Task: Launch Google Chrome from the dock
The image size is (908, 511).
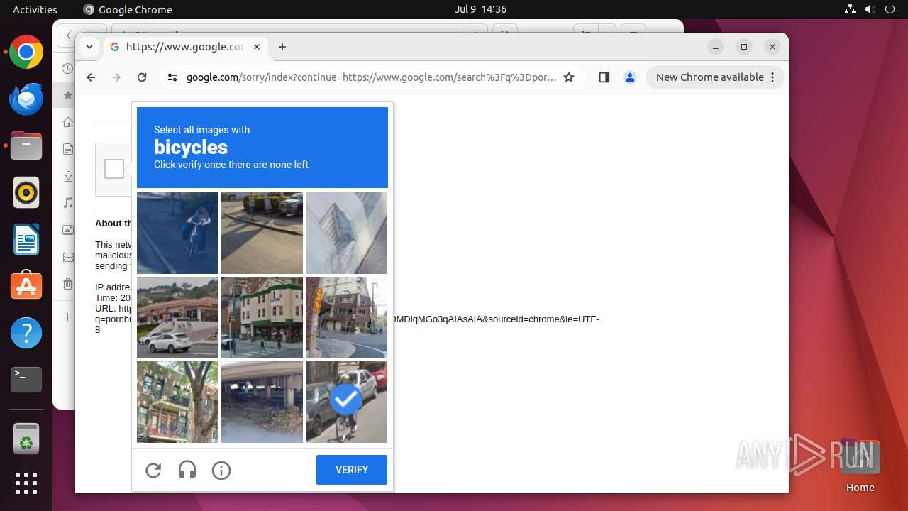Action: [x=26, y=53]
